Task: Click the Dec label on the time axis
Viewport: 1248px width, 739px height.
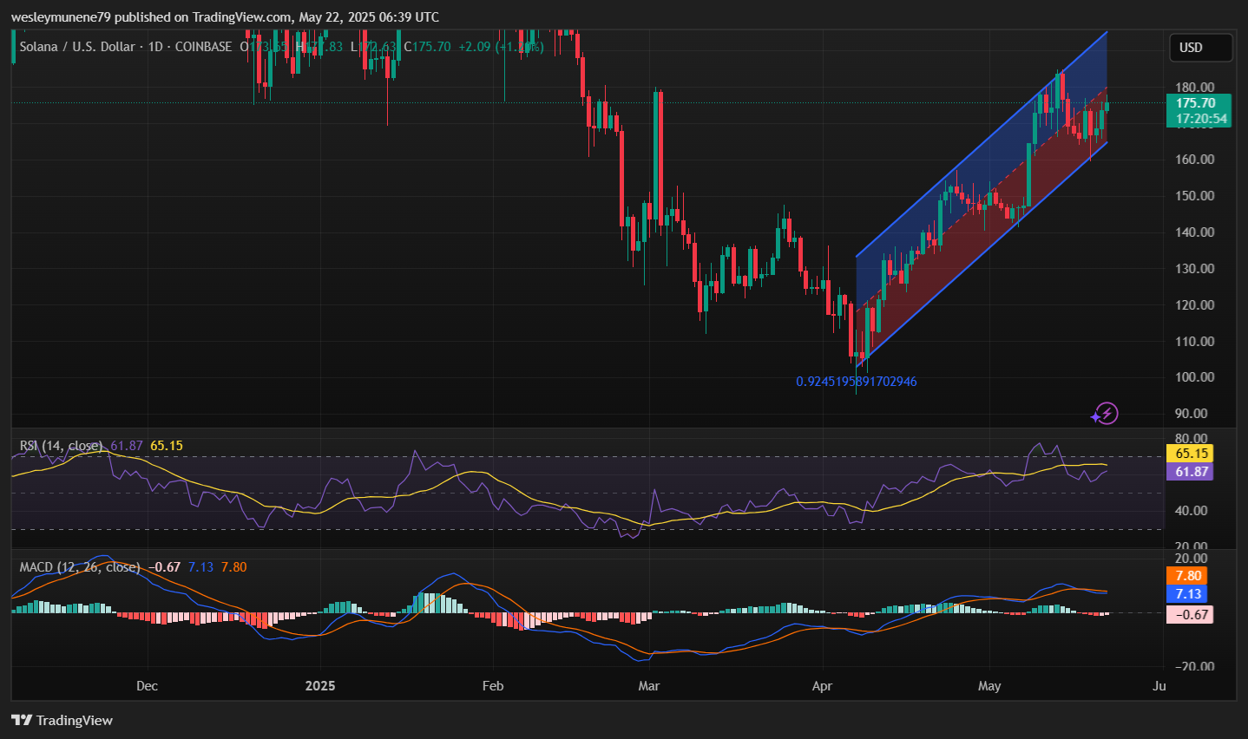Action: [x=147, y=686]
